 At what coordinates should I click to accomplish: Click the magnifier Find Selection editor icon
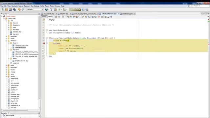[68, 17]
